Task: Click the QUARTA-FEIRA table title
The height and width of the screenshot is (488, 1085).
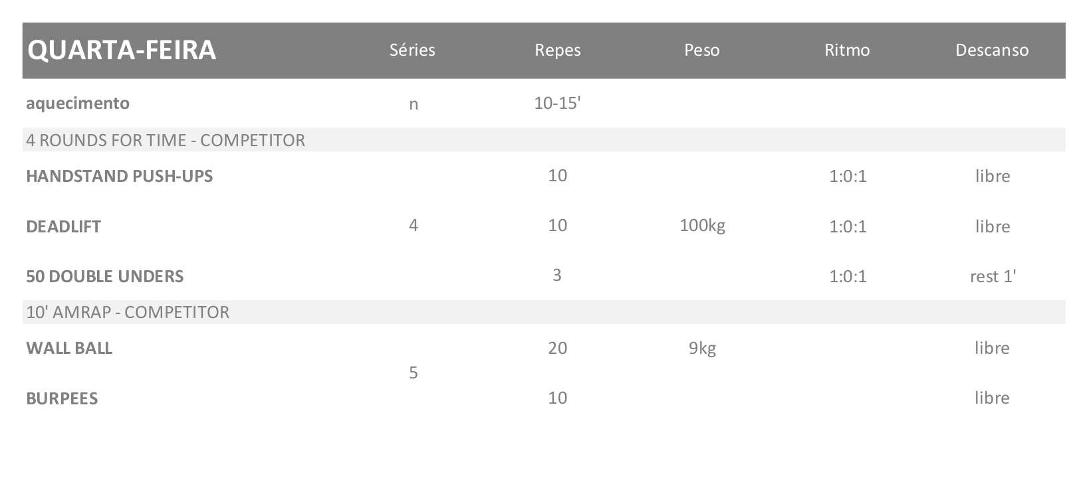Action: (x=122, y=50)
